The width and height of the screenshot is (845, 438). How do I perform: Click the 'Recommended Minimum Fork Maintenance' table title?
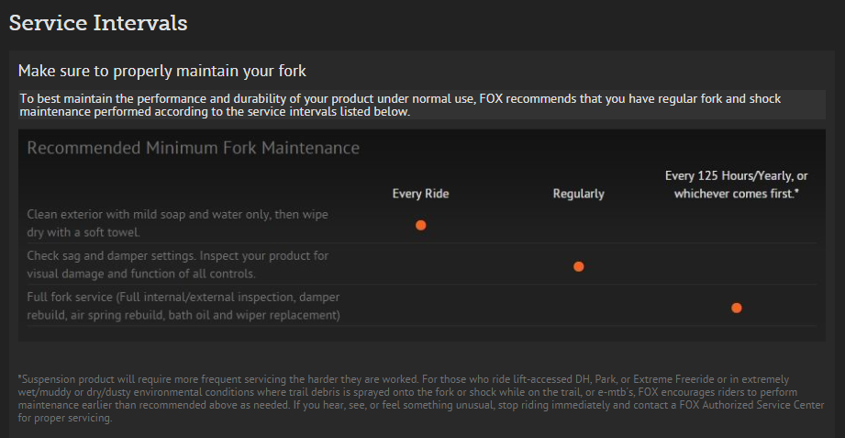click(194, 147)
